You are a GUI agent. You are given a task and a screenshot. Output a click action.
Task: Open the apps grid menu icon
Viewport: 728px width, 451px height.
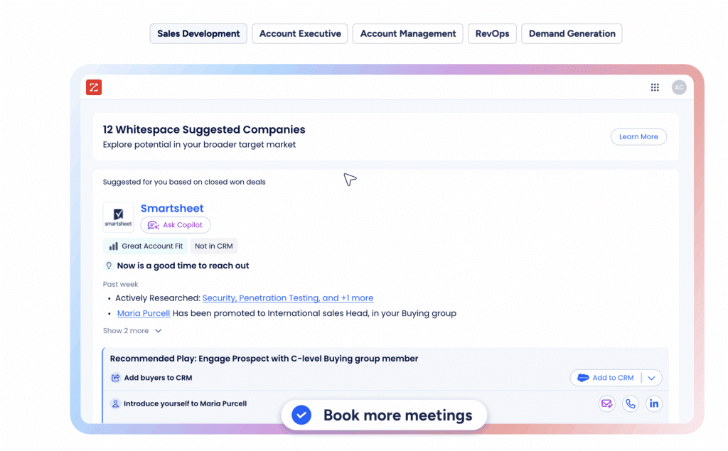[655, 87]
